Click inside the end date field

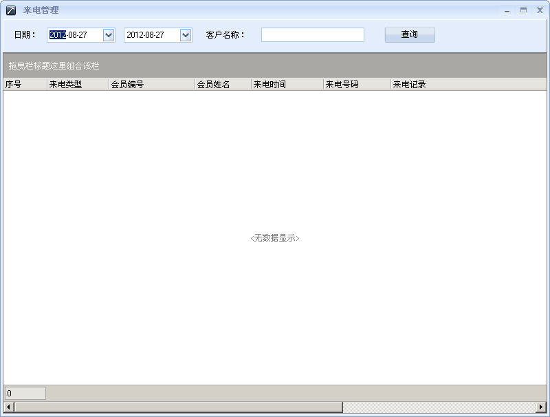click(151, 35)
